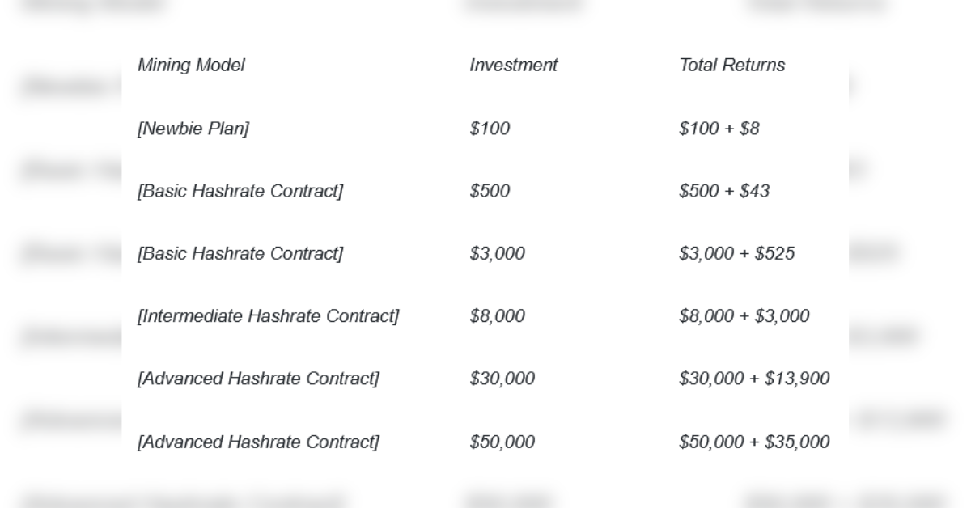971x508 pixels.
Task: Click the $8,000 + $3,000 returns value
Action: (744, 316)
